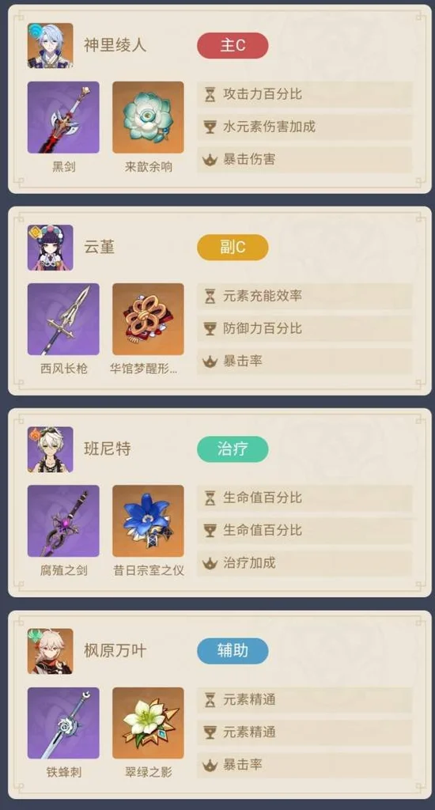This screenshot has height=810, width=435.
Task: Select the green 治疗 role tag
Action: (233, 449)
